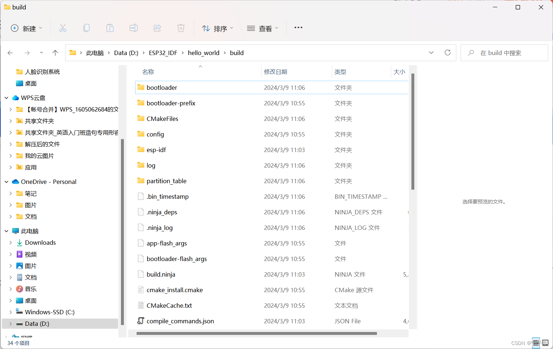Expand address bar history dropdown

(x=431, y=52)
